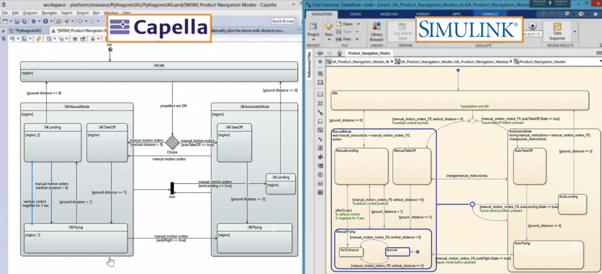This screenshot has width=602, height=274.
Task: Expand the Simulink Project dropdown arrow
Action: point(314,39)
